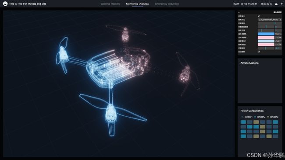The image size is (285, 160).
Task: Click the 2024-12-06 date and time text
Action: 245,4
